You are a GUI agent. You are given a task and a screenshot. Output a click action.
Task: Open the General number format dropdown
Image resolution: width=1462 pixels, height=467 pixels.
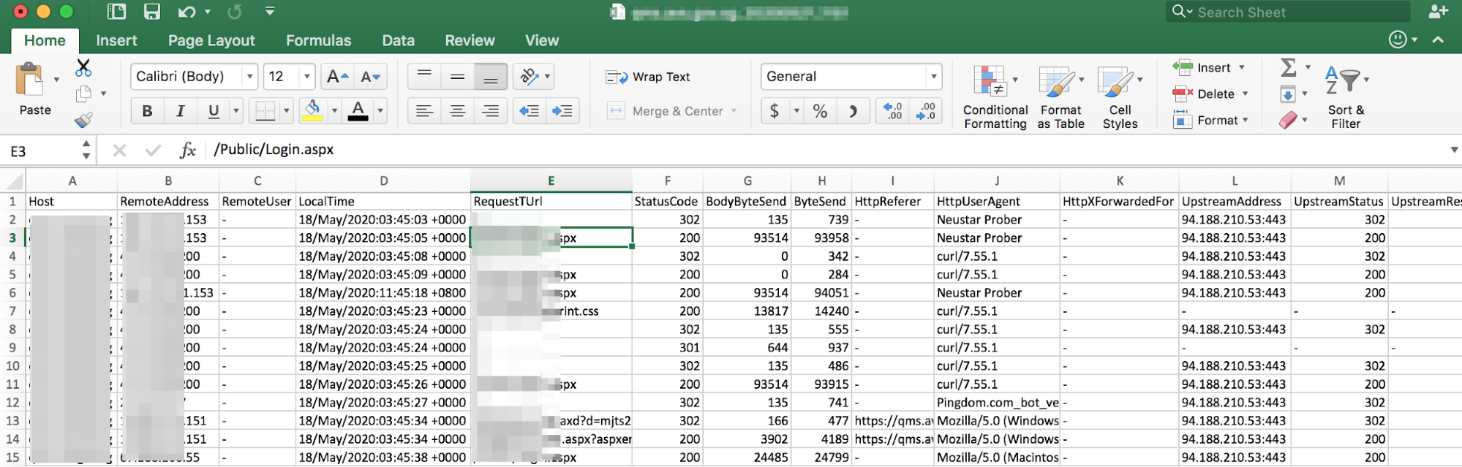[x=933, y=77]
